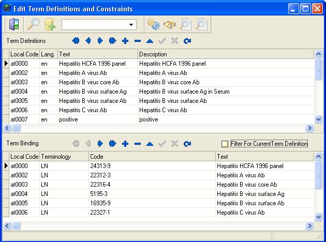326x242 pixels.
Task: Enable Filter For Current Term Definition checkbox
Action: 225,144
